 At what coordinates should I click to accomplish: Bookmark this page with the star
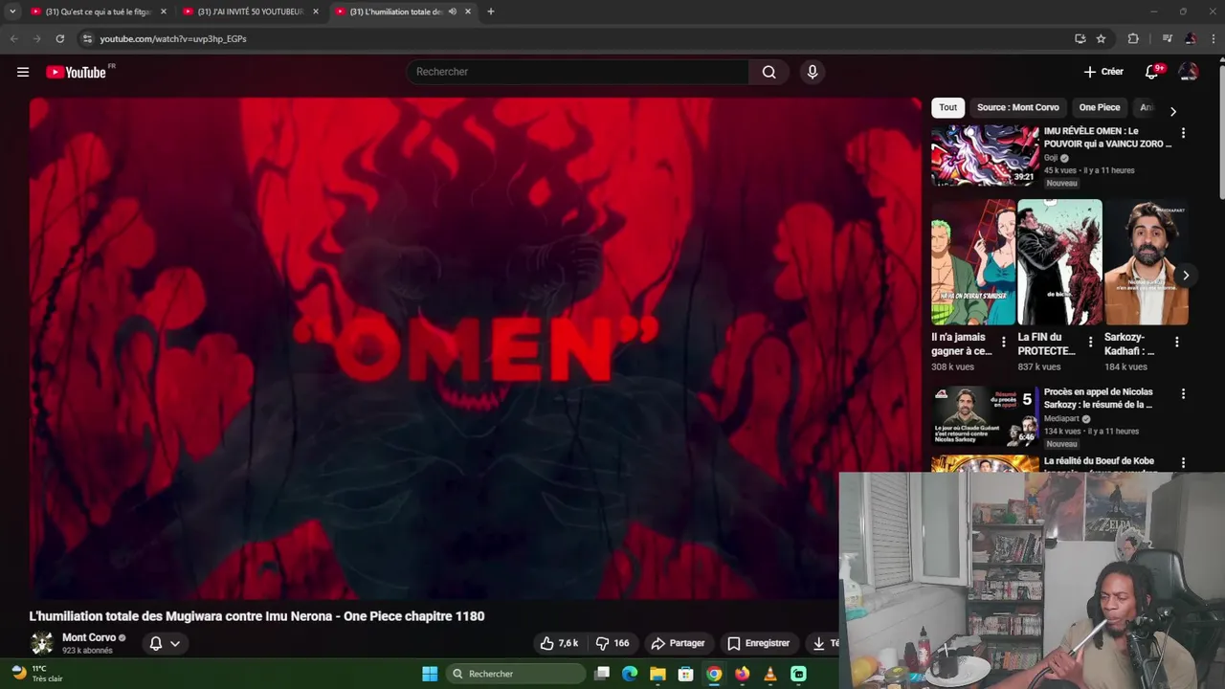[1101, 38]
